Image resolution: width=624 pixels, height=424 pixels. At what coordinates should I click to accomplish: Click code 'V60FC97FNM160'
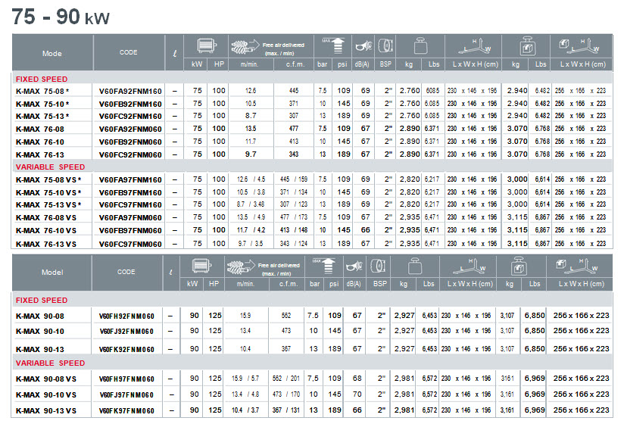coord(130,204)
